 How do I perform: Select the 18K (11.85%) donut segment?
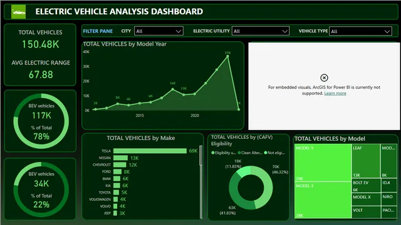coord(243,171)
